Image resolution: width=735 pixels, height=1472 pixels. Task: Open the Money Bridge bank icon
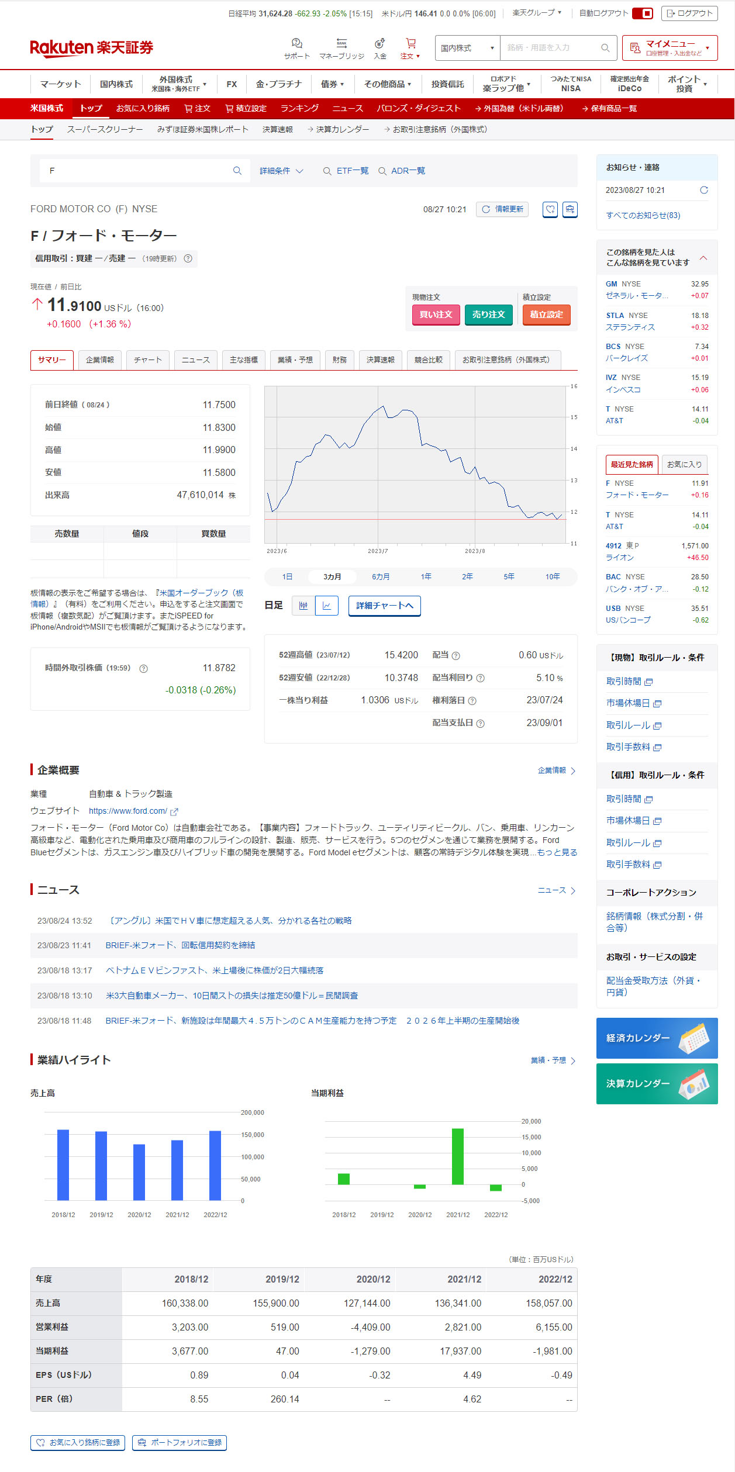coord(341,44)
